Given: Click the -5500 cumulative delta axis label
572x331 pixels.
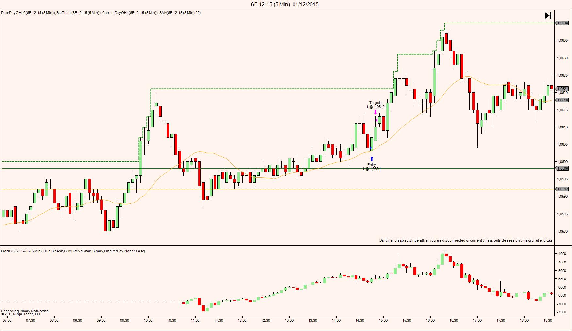Looking at the screenshot, I should click(562, 279).
